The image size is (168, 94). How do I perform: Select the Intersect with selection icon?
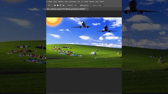[64, 5]
